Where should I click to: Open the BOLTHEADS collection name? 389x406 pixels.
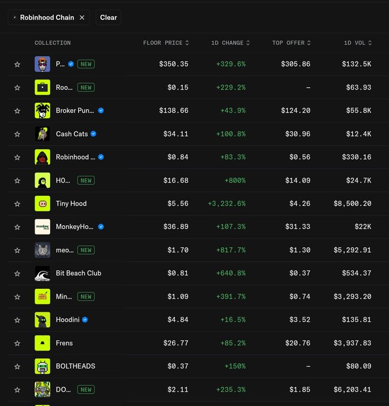coord(76,366)
